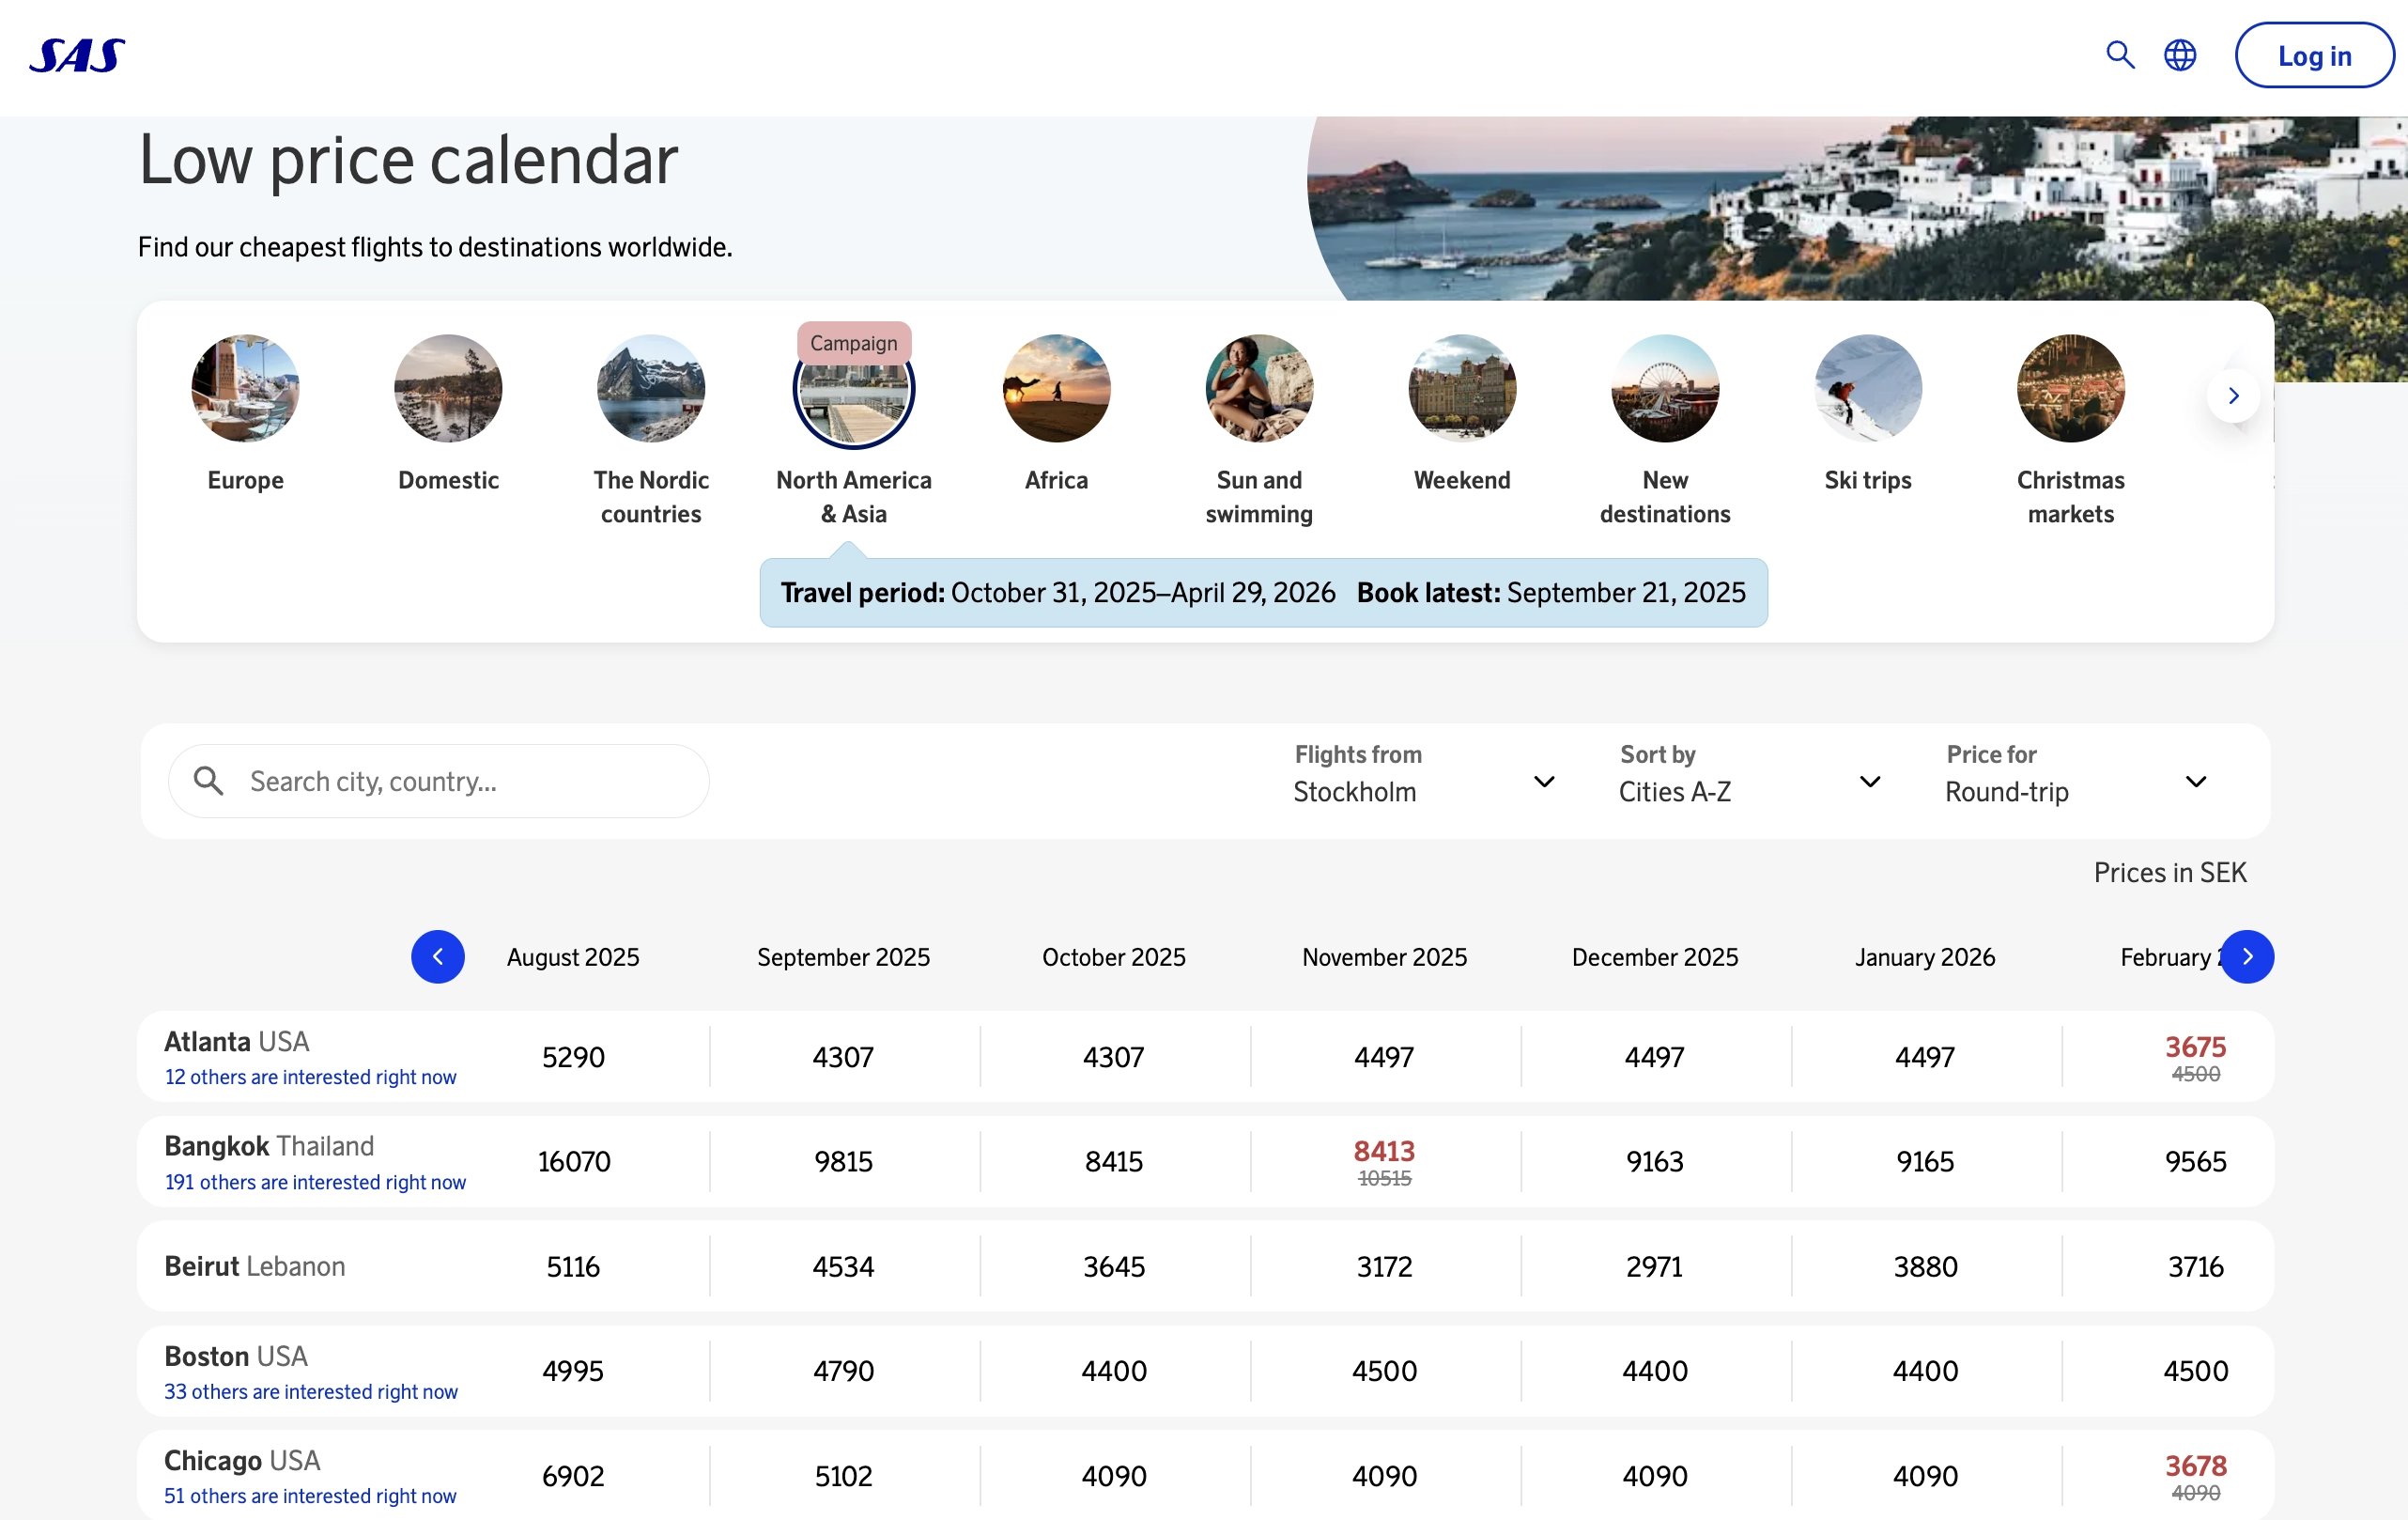Click the Travel period campaign info banner

point(1263,593)
